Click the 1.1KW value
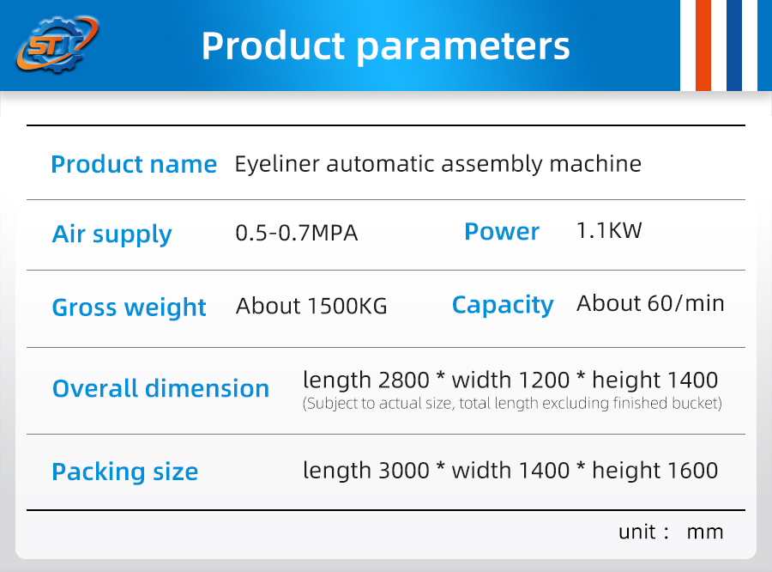Image resolution: width=772 pixels, height=572 pixels. [x=609, y=231]
